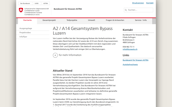The height and width of the screenshot is (107, 172).
Task: Open the Kontakt link at top right
Action: [x=150, y=3]
